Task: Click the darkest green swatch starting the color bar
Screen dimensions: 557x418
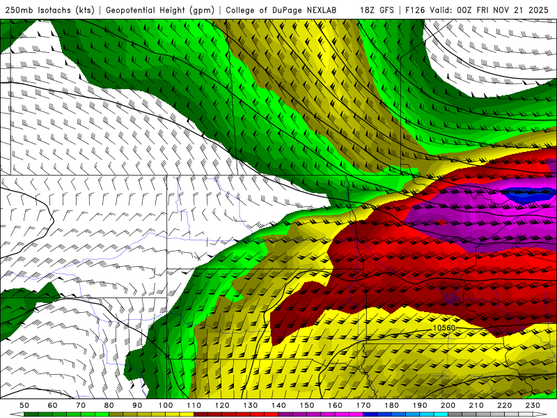Action: (31, 415)
